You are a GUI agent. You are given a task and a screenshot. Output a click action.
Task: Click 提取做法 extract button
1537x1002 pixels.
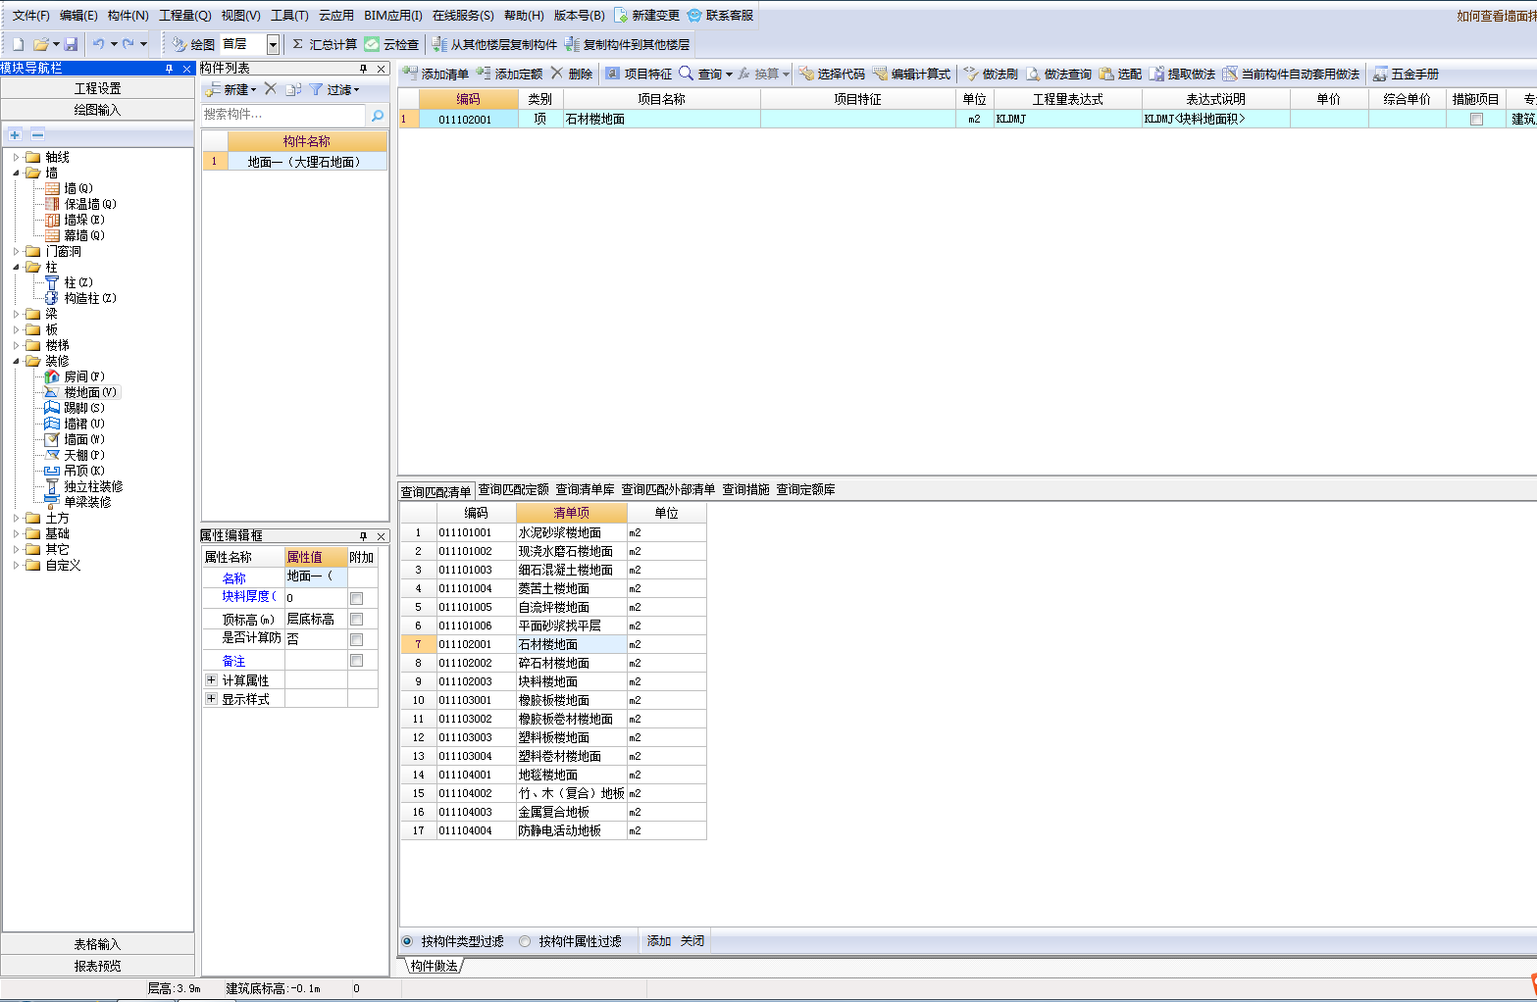[1182, 74]
